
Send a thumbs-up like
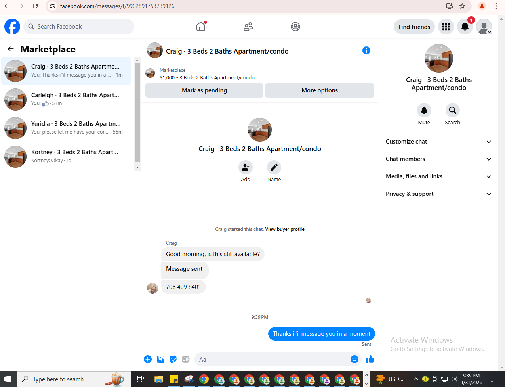[370, 359]
